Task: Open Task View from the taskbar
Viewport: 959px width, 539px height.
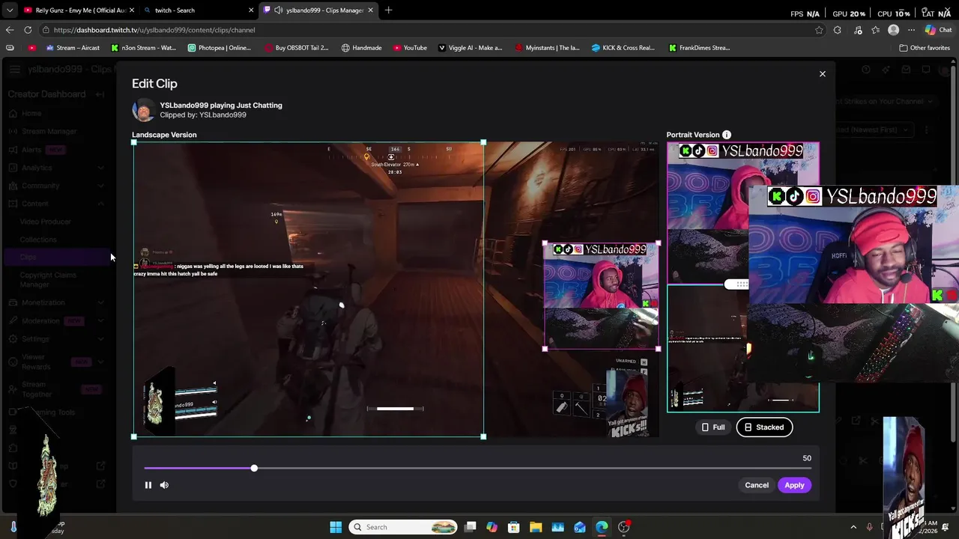Action: pos(470,527)
